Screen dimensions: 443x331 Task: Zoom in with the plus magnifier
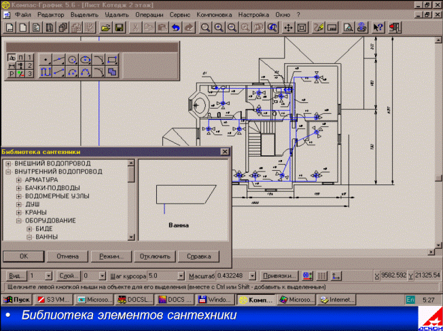point(219,28)
